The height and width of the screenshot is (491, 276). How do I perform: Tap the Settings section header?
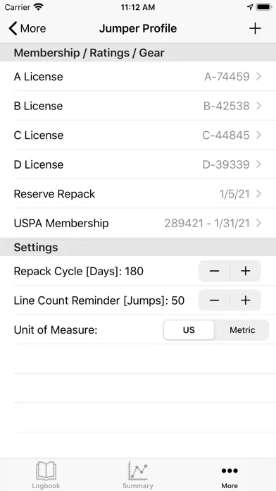pos(138,248)
